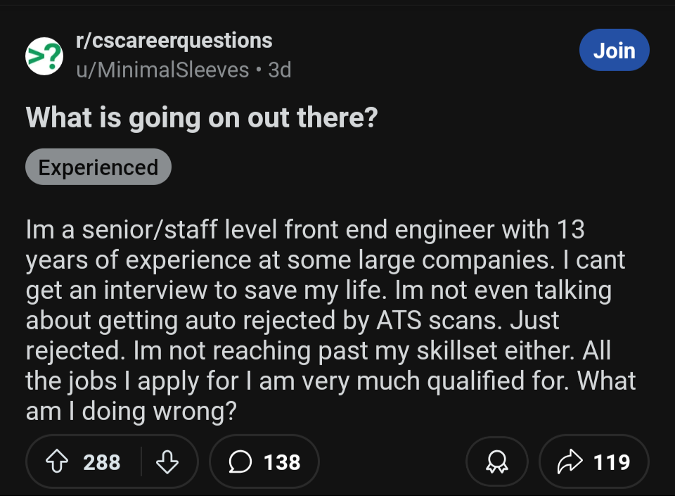Click the "3d" post timestamp
The height and width of the screenshot is (496, 675).
pyautogui.click(x=279, y=70)
